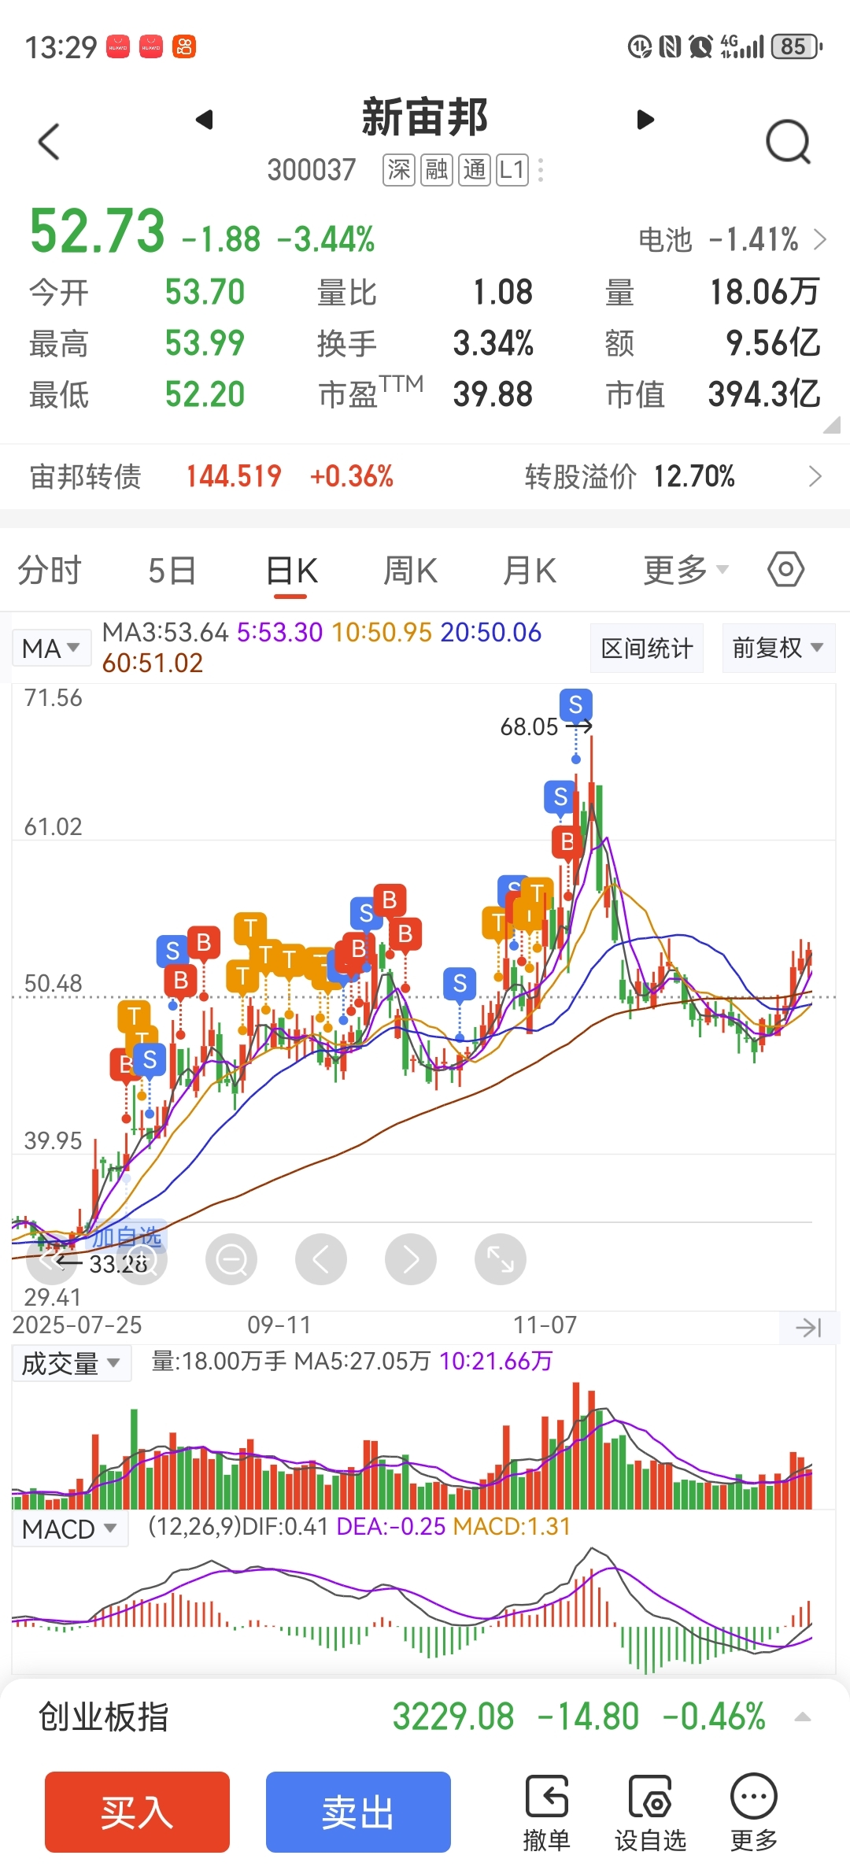Select the 月K tab
The height and width of the screenshot is (1870, 850).
pyautogui.click(x=530, y=571)
